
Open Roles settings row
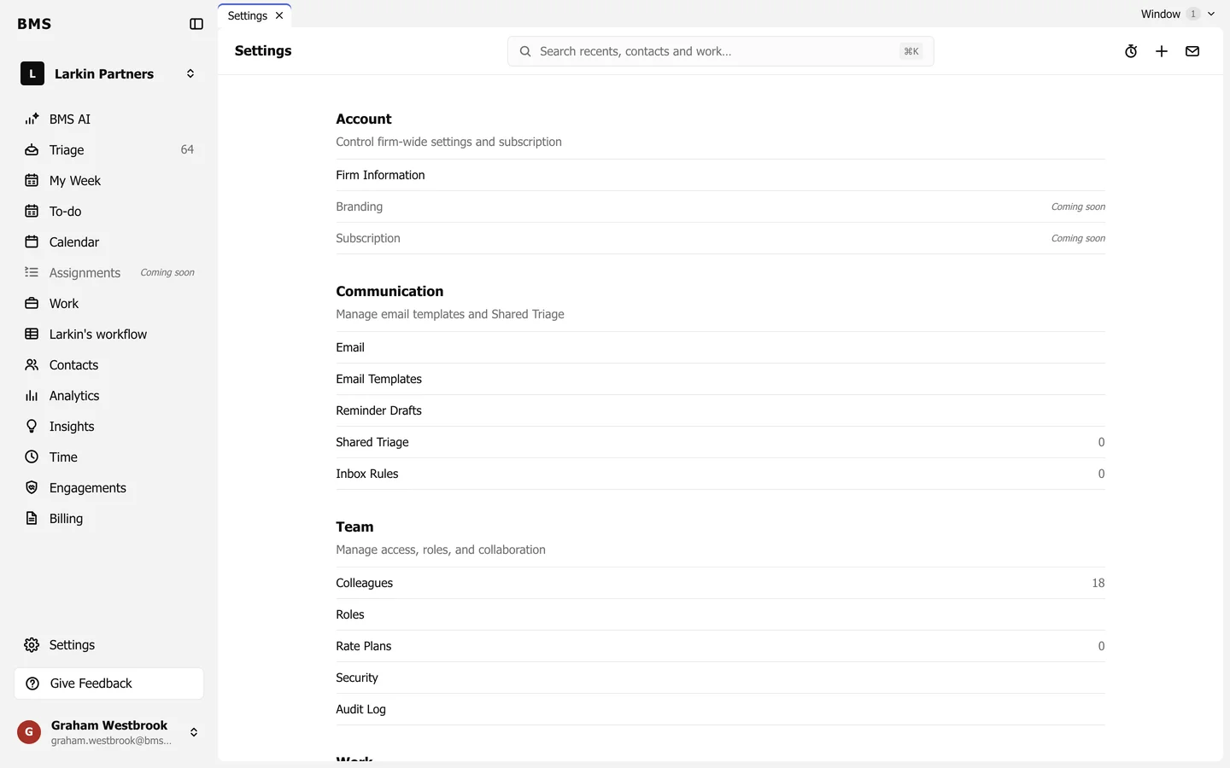tap(720, 614)
